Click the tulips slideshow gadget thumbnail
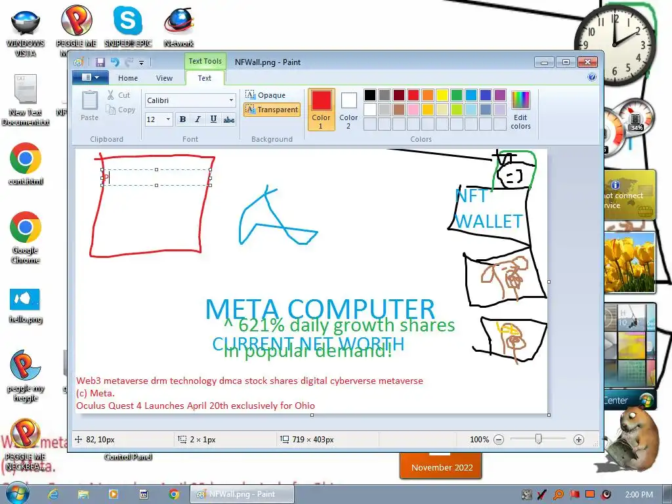 629,262
